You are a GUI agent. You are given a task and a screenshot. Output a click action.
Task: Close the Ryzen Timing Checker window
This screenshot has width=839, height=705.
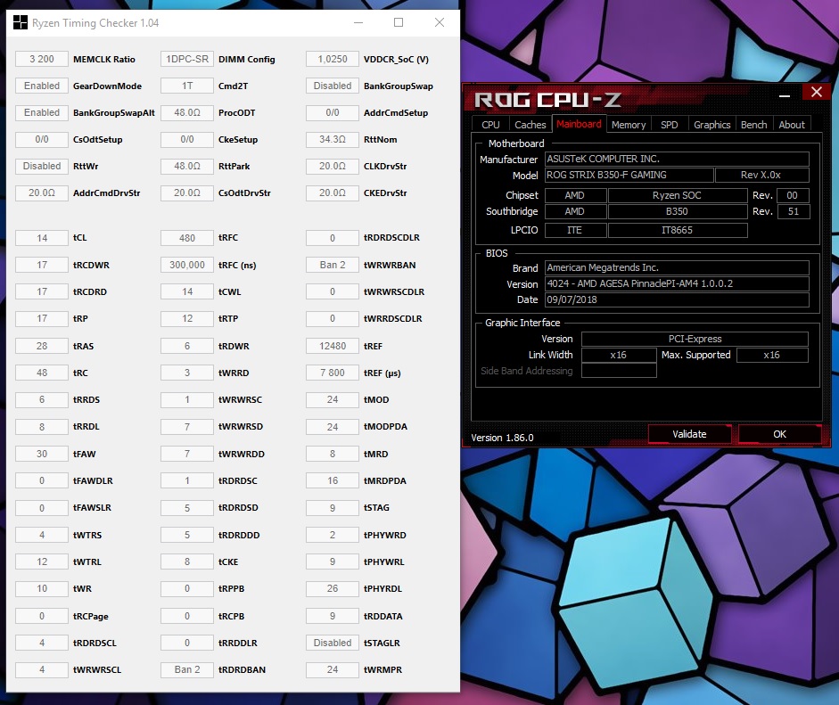point(440,22)
